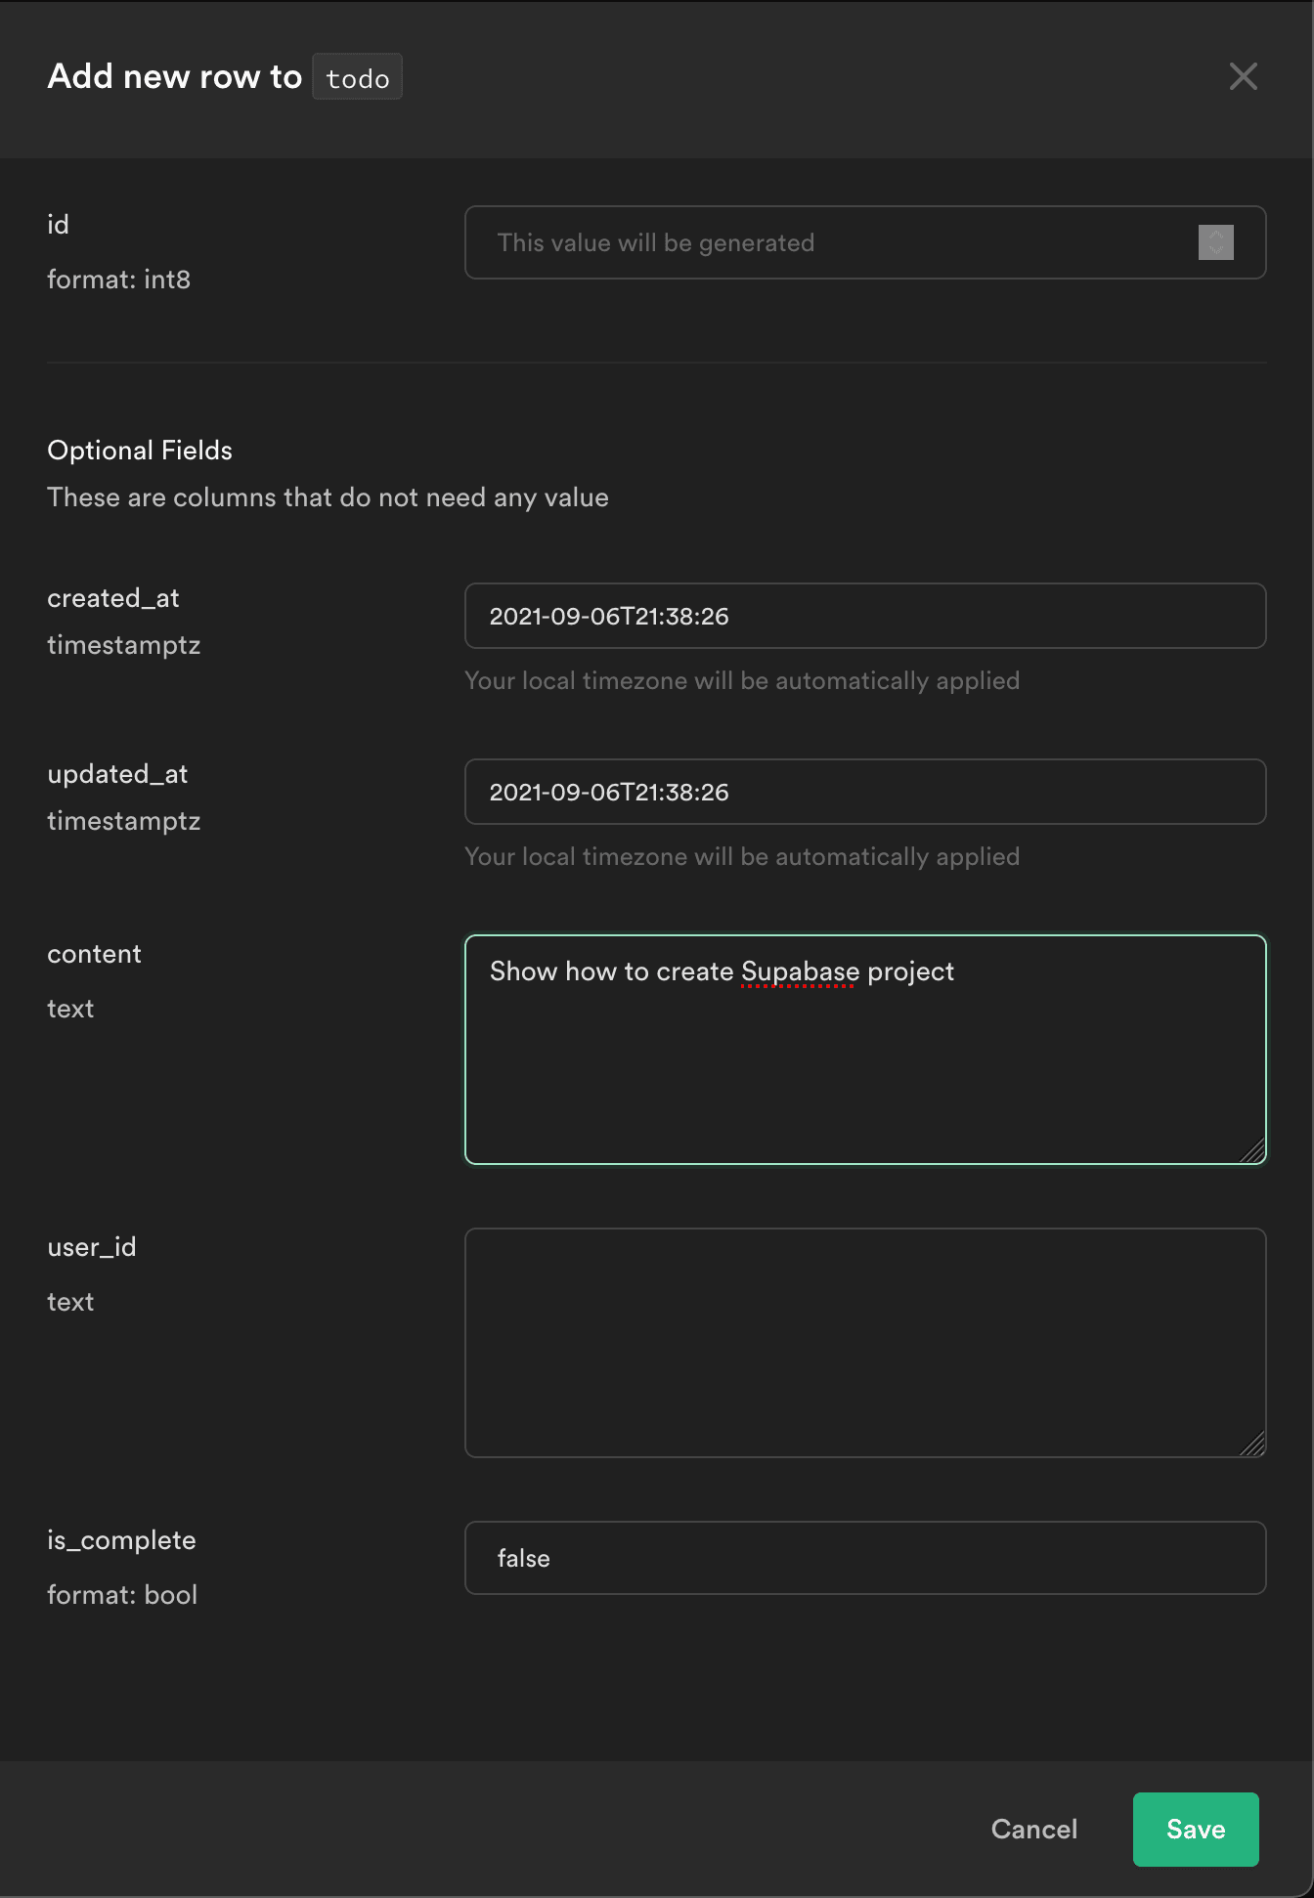This screenshot has width=1314, height=1898.
Task: Click 'These are columns that do not need any value'
Action: pyautogui.click(x=328, y=497)
